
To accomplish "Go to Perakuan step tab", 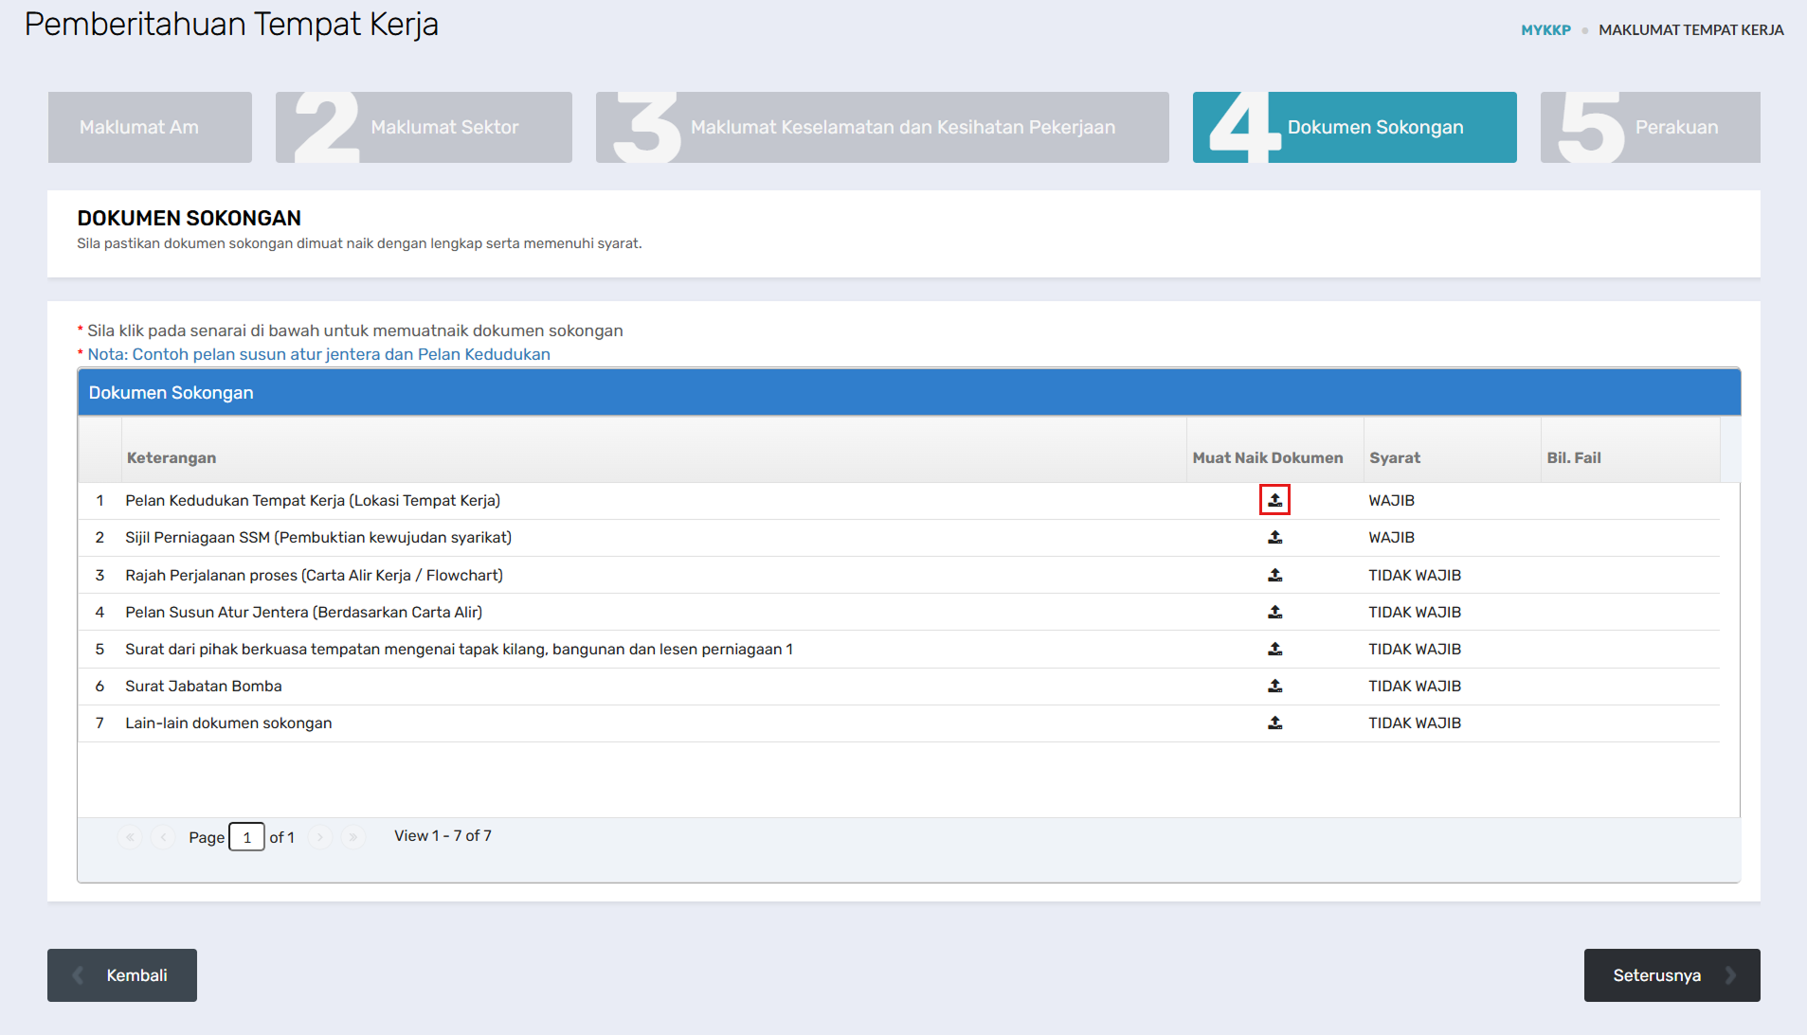I will pos(1650,128).
